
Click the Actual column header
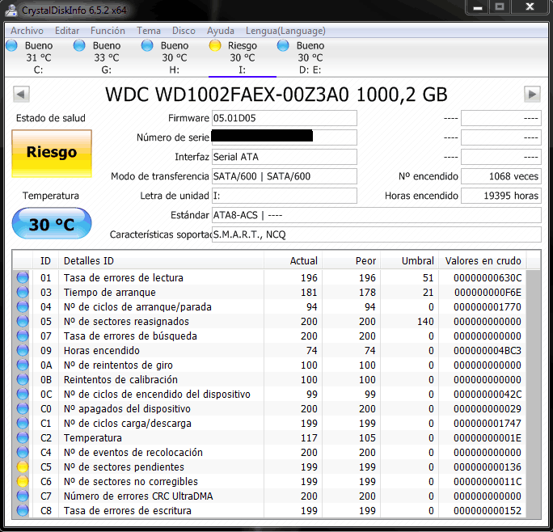(x=293, y=260)
